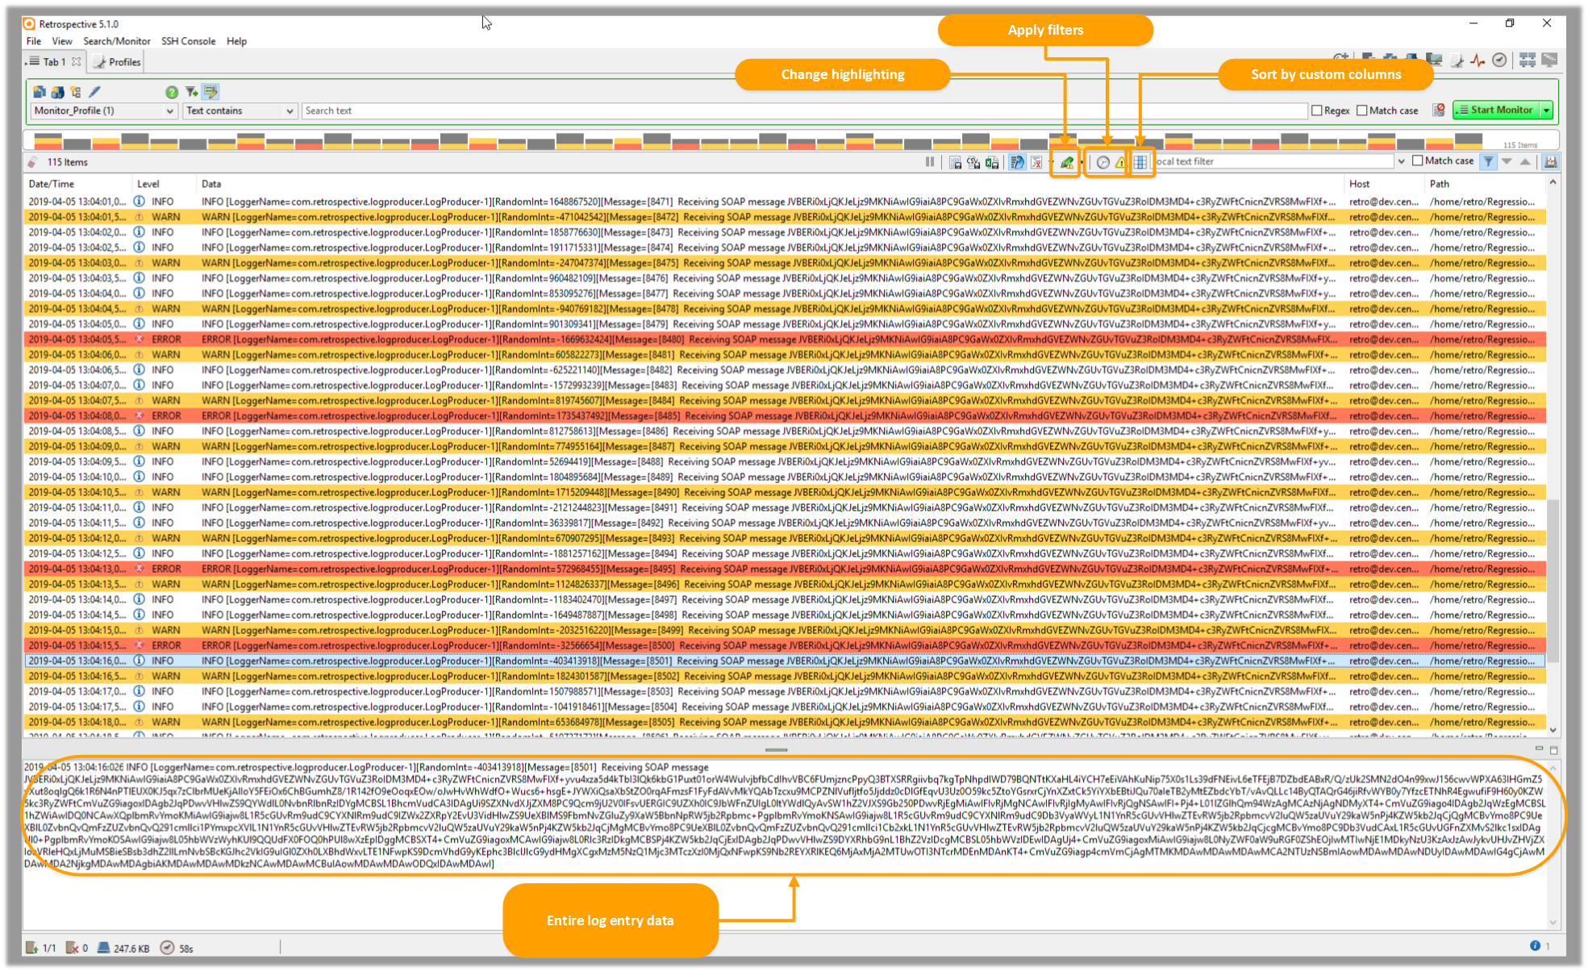Open the green question mark help icon
Image resolution: width=1588 pixels, height=972 pixels.
click(171, 92)
